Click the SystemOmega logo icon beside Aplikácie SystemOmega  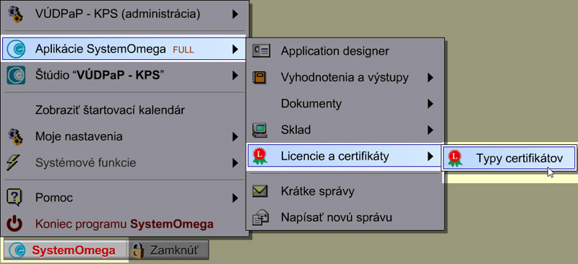[16, 49]
